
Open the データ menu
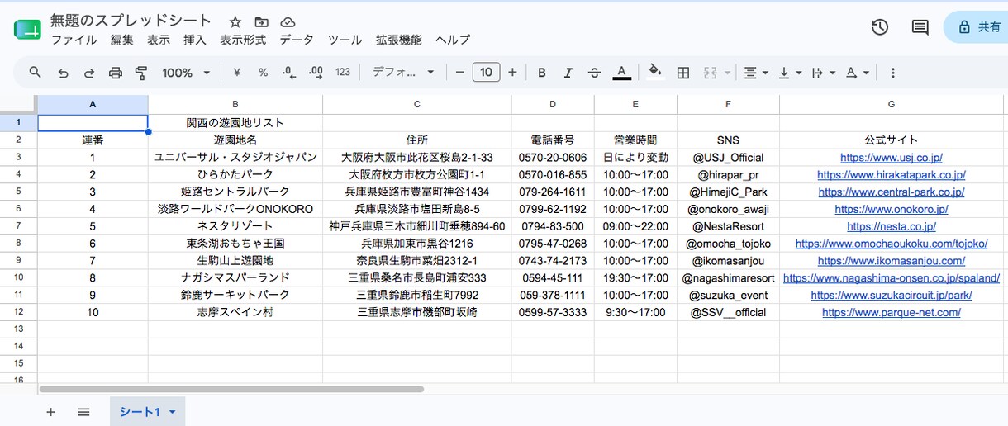(297, 40)
